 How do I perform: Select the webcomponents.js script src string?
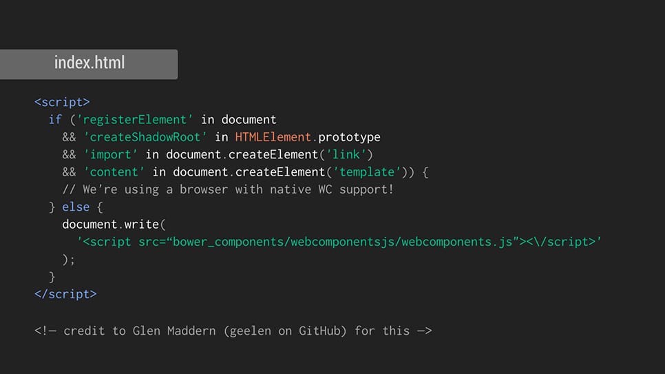click(339, 242)
